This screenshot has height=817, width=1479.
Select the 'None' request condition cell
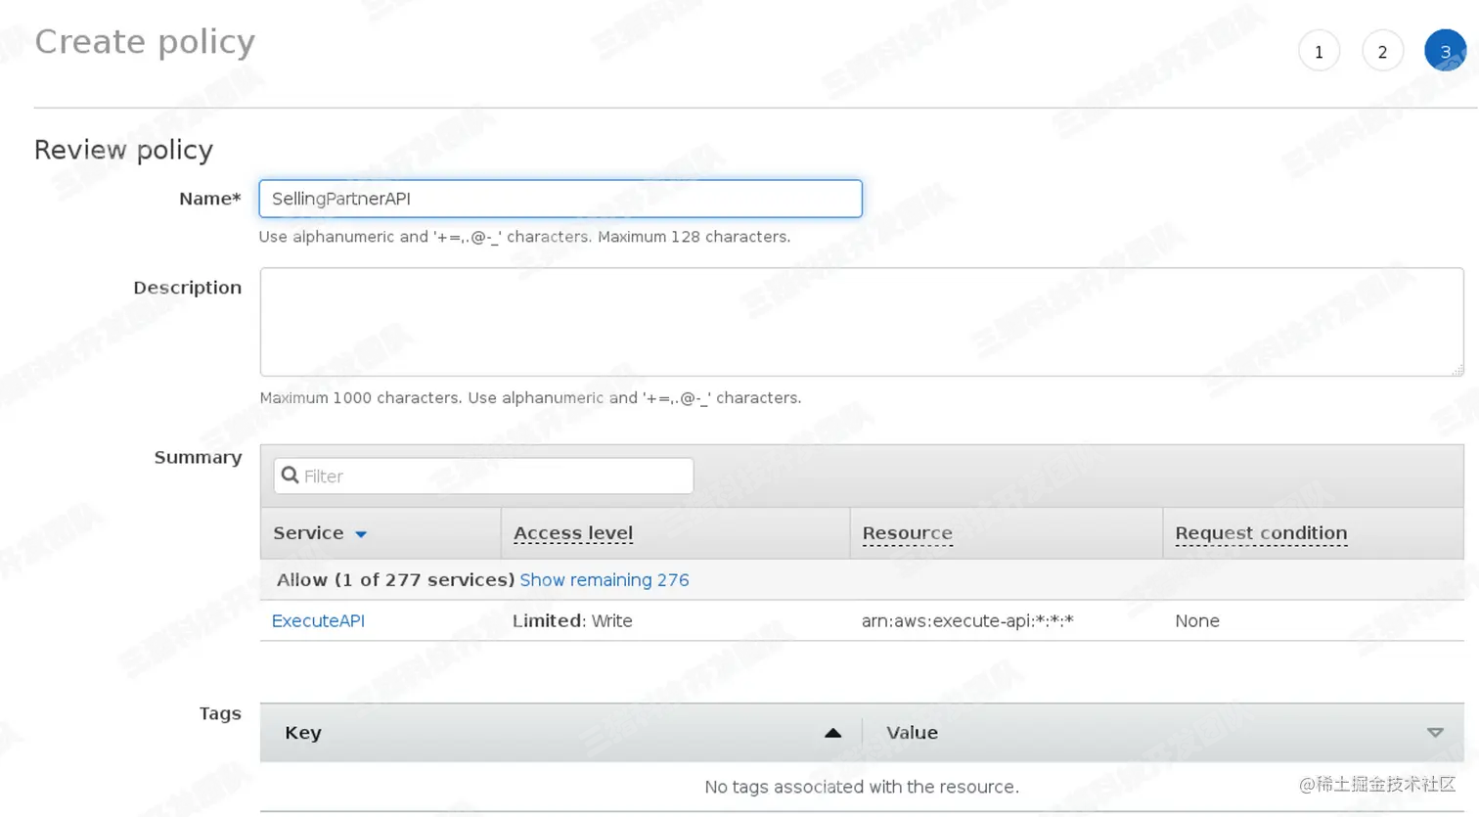(x=1197, y=621)
